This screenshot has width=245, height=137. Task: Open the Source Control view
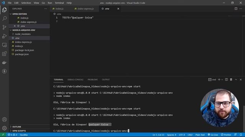pyautogui.click(x=4, y=27)
